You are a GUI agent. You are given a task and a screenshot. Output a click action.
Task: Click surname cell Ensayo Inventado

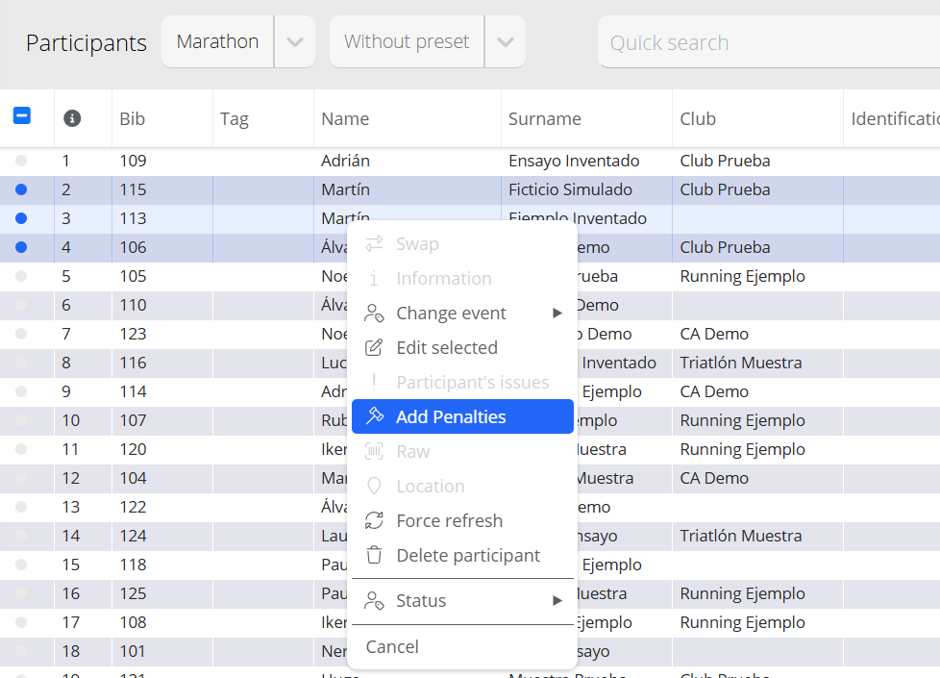(x=574, y=161)
